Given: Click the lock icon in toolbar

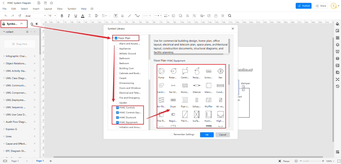Looking at the screenshot, I should tap(216, 16).
